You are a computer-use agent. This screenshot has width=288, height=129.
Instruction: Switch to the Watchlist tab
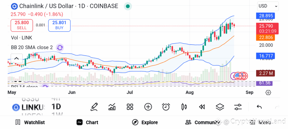(30, 122)
